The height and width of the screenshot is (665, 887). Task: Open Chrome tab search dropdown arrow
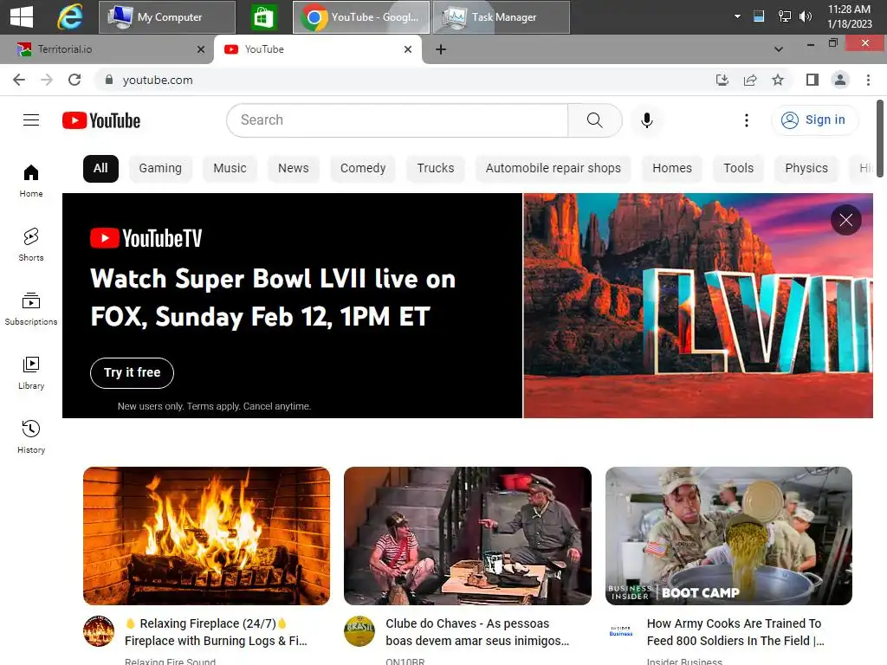(779, 49)
